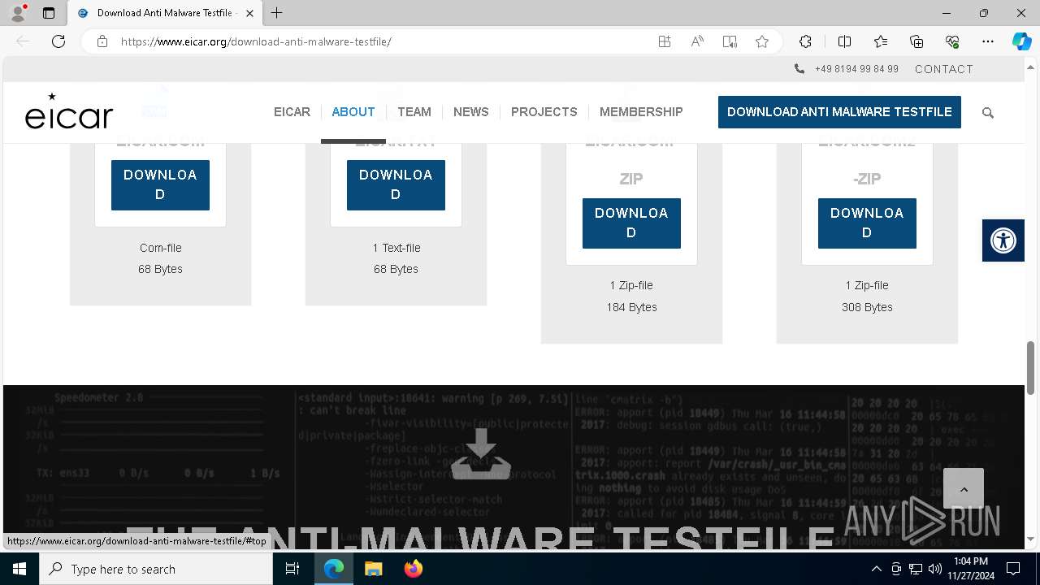This screenshot has height=585, width=1040.
Task: Click the taskbar search box
Action: [156, 569]
